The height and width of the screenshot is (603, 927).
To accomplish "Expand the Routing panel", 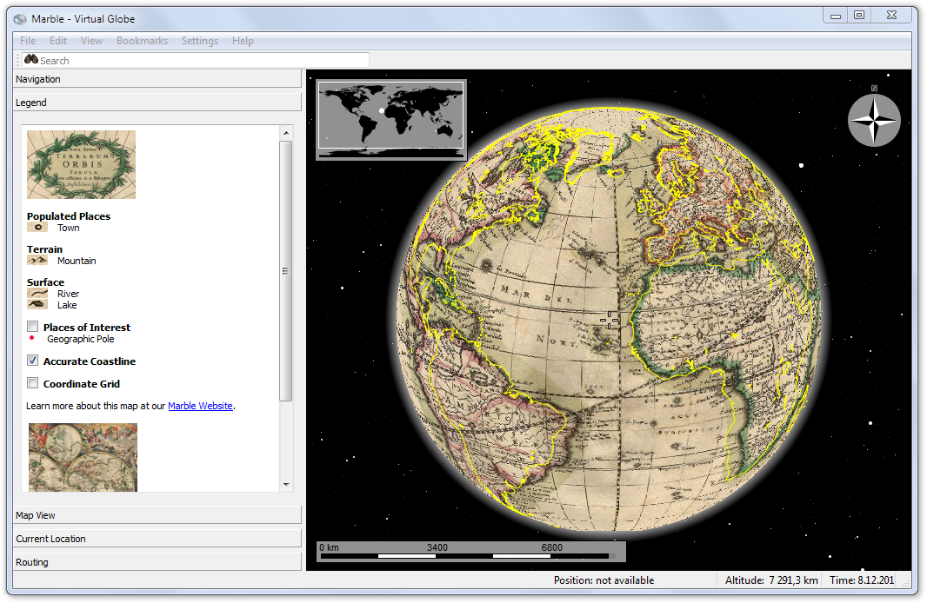I will coord(157,562).
